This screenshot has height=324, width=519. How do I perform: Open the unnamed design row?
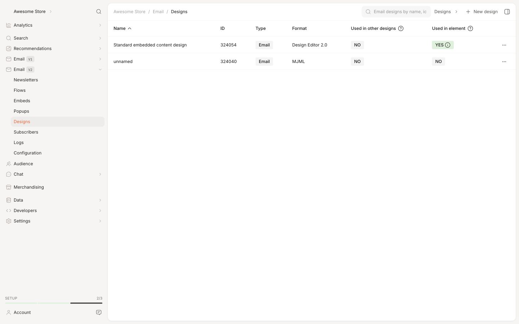(x=312, y=62)
